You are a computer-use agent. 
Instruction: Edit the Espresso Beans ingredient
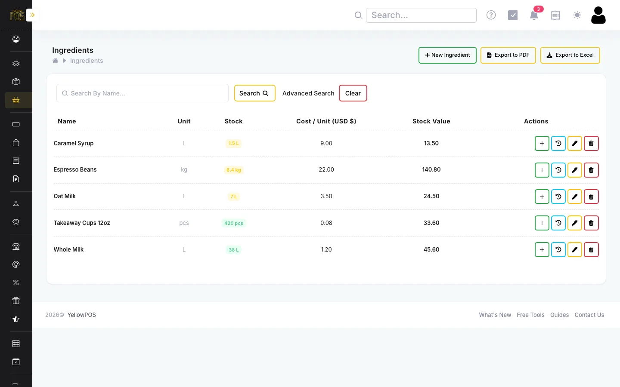575,170
